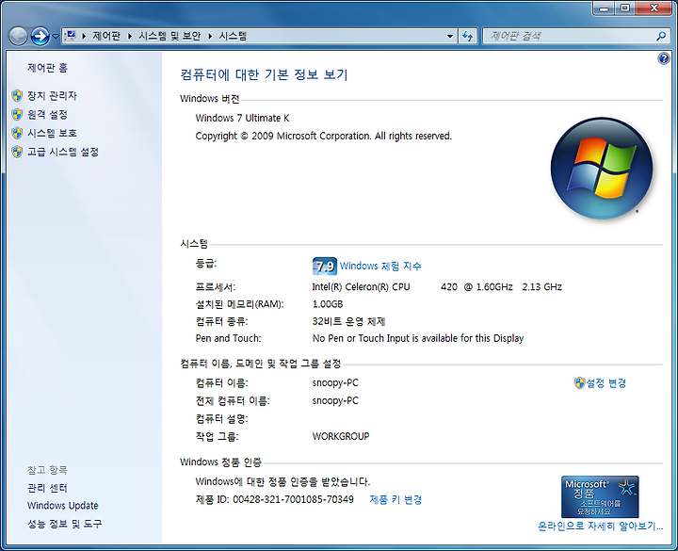Click shield icon next to 원격 설정
The height and width of the screenshot is (551, 678).
[17, 115]
